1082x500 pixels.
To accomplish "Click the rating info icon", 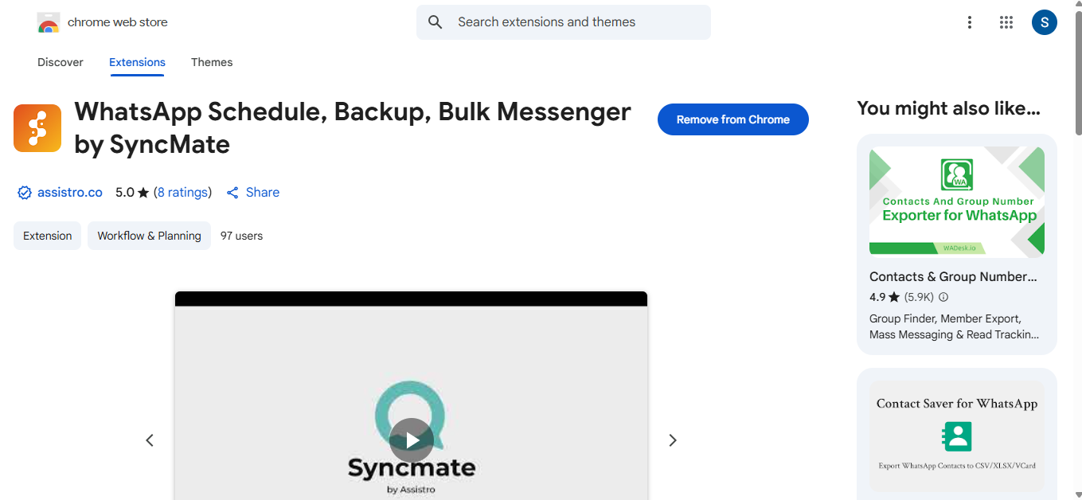I will tap(943, 296).
